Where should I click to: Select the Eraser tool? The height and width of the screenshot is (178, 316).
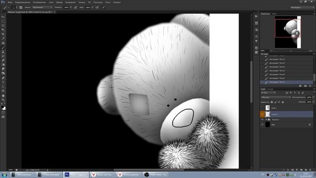tap(3, 60)
